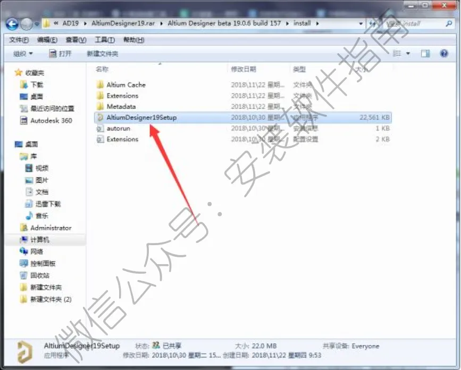This screenshot has width=461, height=370.
Task: Open the 库 libraries node
Action: [33, 156]
